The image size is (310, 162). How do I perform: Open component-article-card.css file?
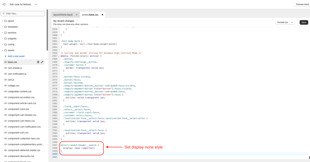pyautogui.click(x=22, y=103)
